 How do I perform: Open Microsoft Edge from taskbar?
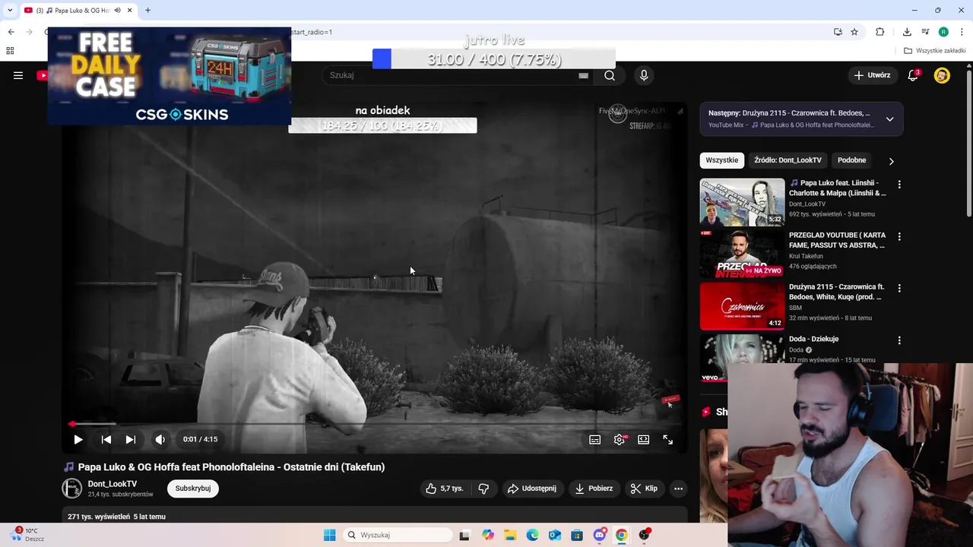(532, 535)
